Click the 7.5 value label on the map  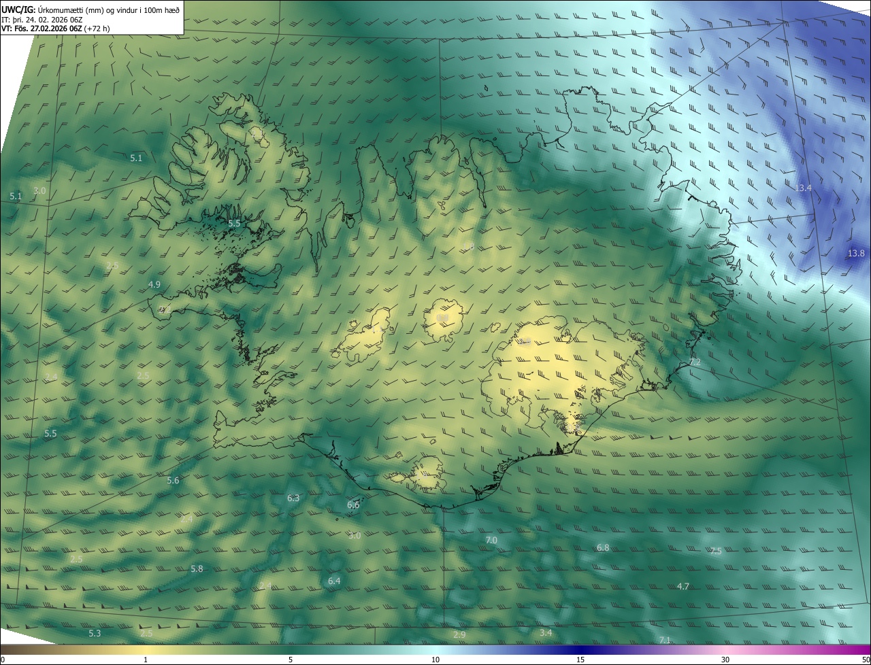click(x=716, y=551)
